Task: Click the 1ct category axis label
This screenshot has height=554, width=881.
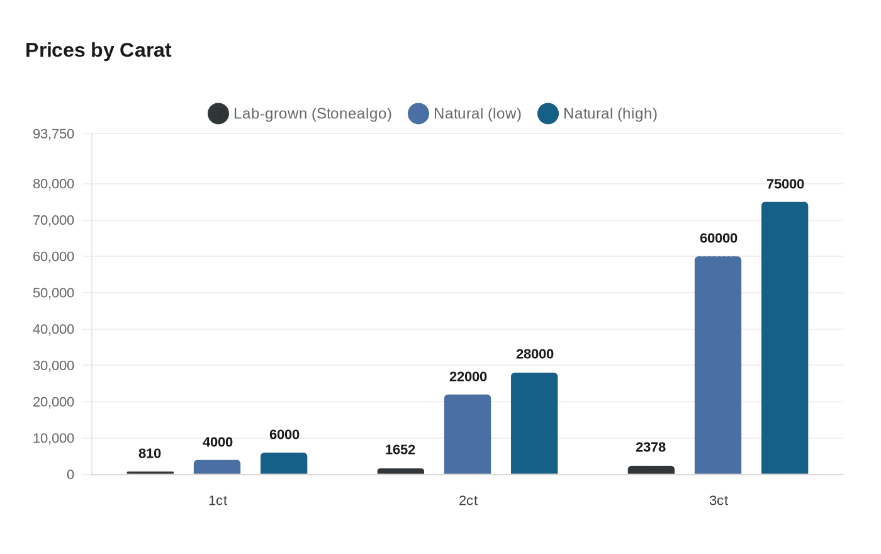Action: [x=217, y=500]
